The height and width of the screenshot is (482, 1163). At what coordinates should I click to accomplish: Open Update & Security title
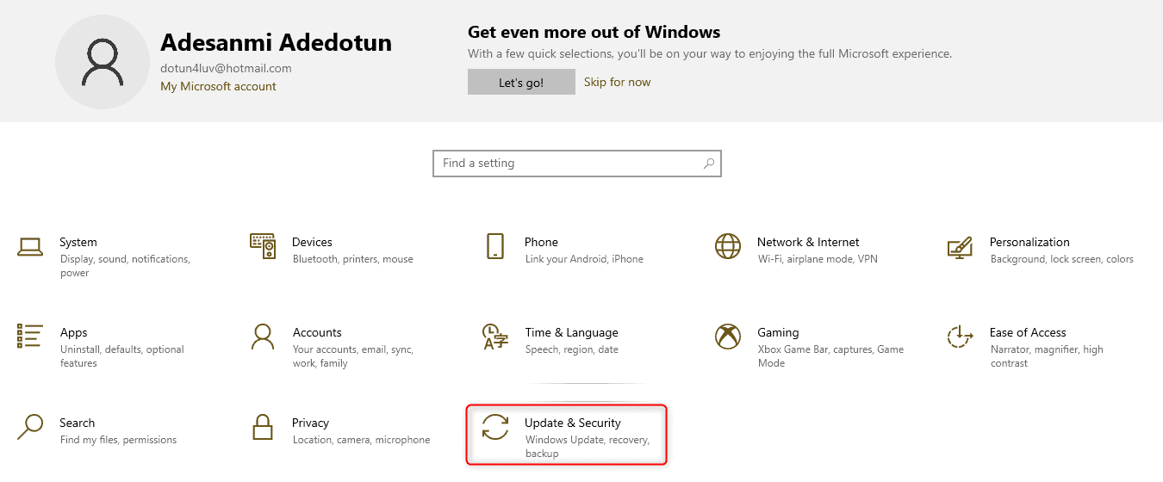coord(573,423)
